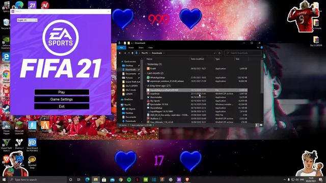Viewport: 326px width, 183px height.
Task: Open the Home ribbon tab in File Explorer
Action: pos(131,47)
